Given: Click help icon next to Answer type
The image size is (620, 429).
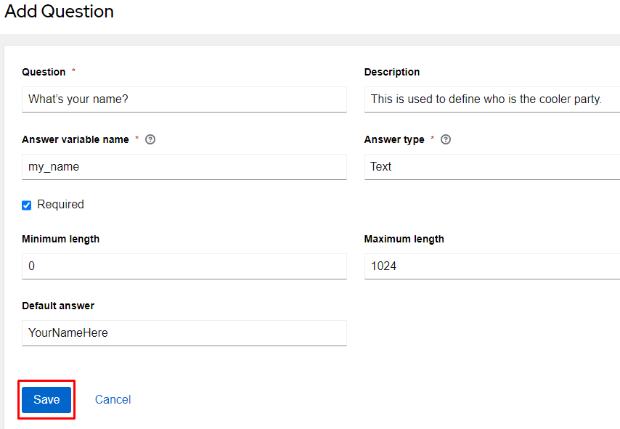Looking at the screenshot, I should tap(446, 139).
